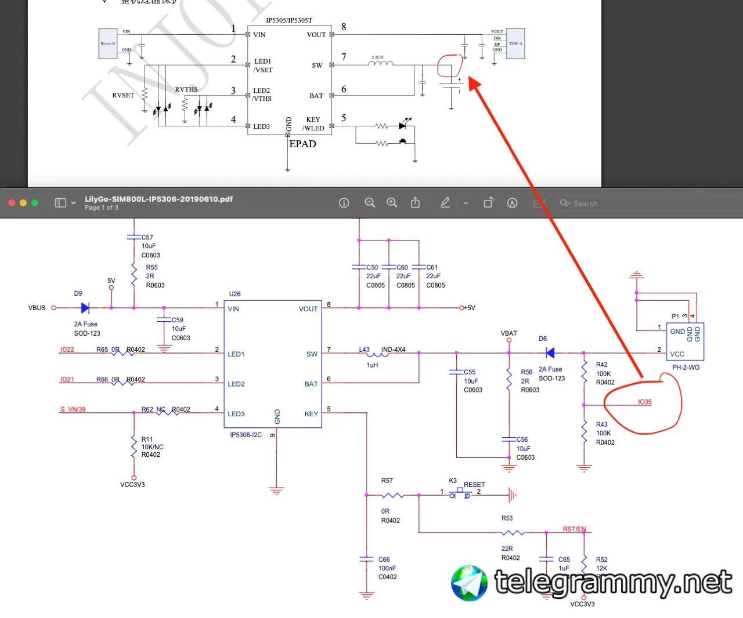This screenshot has width=743, height=618.
Task: Zoom out with the minus magnifier
Action: pyautogui.click(x=370, y=203)
